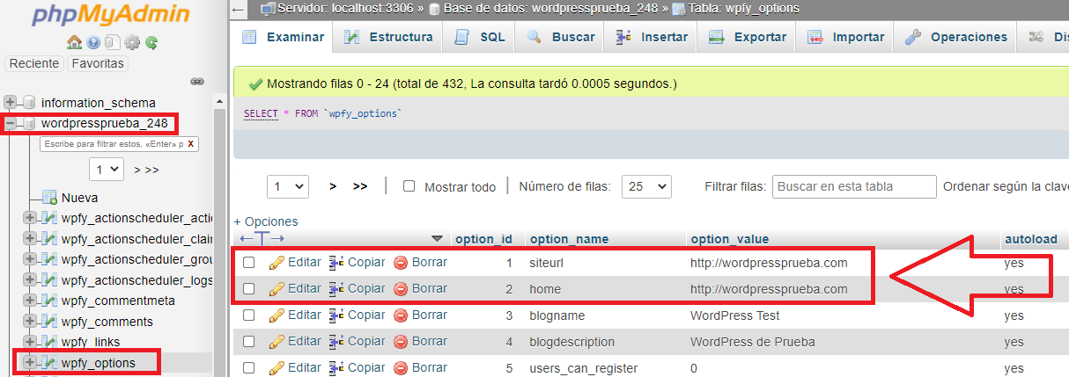
Task: Click the pencil icon for blogdescription row
Action: 276,341
